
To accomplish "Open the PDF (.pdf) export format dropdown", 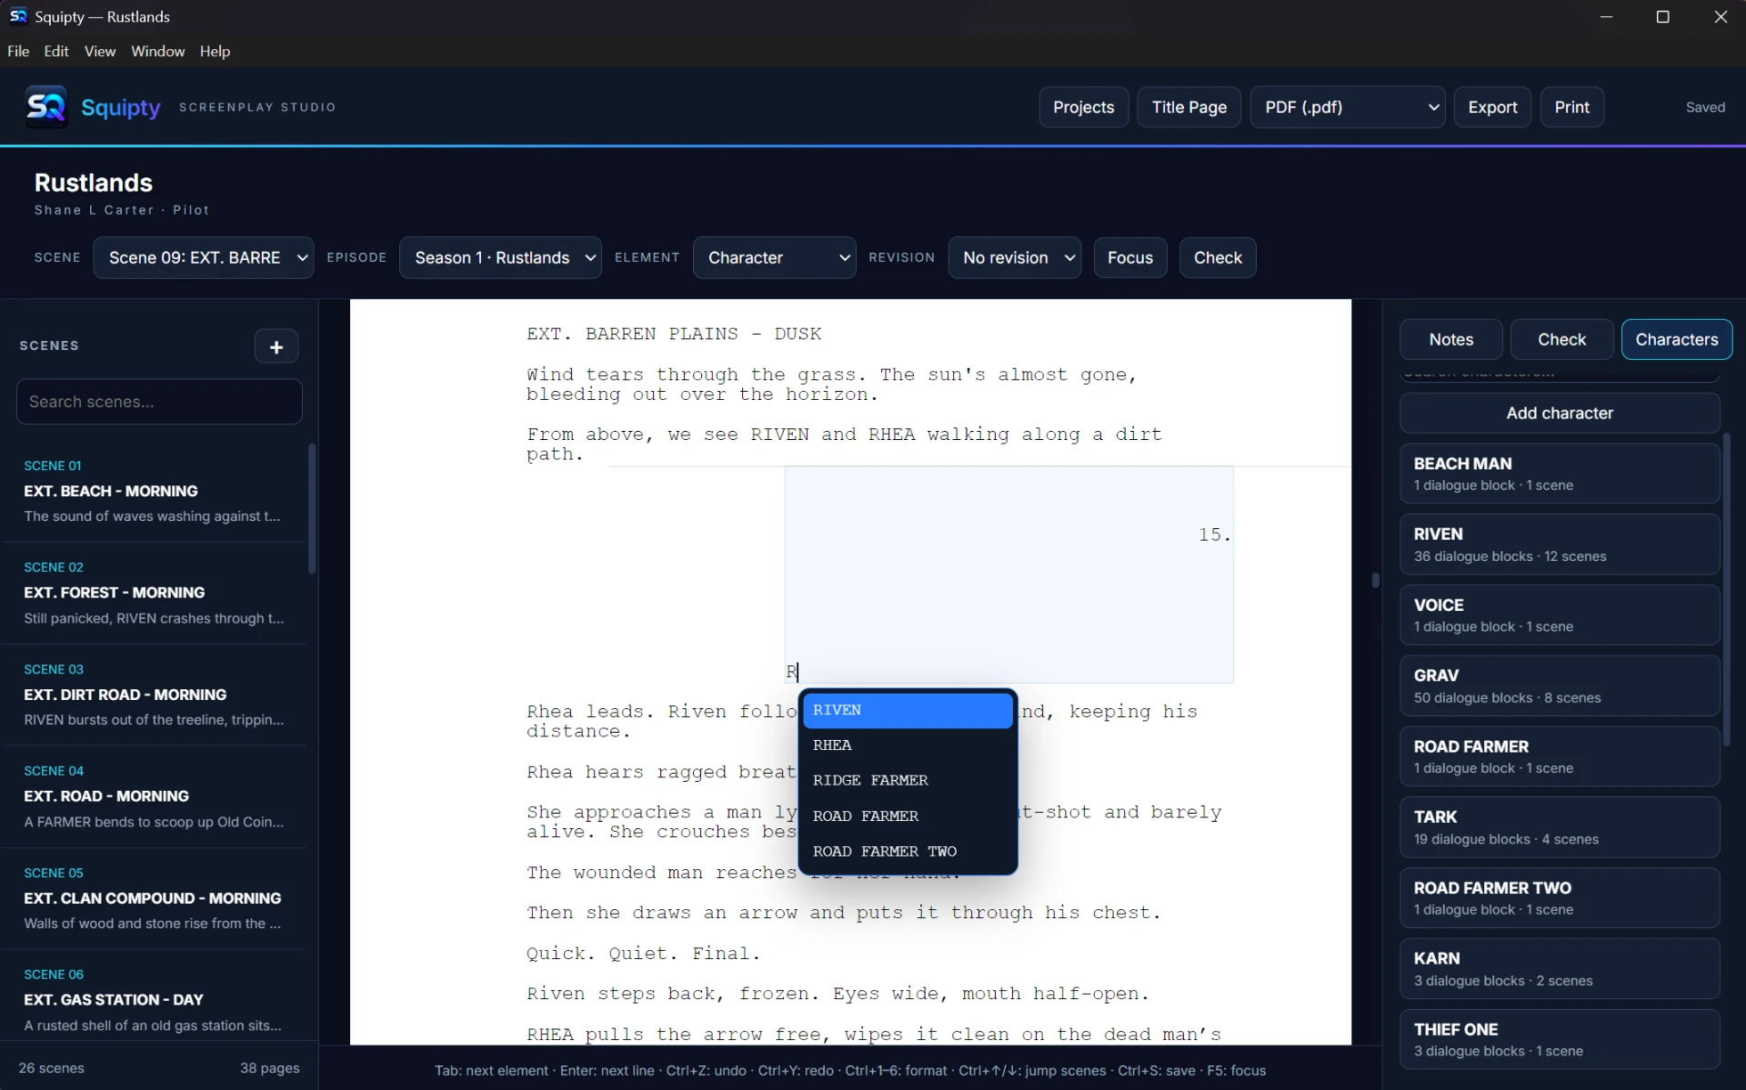I will click(x=1347, y=107).
